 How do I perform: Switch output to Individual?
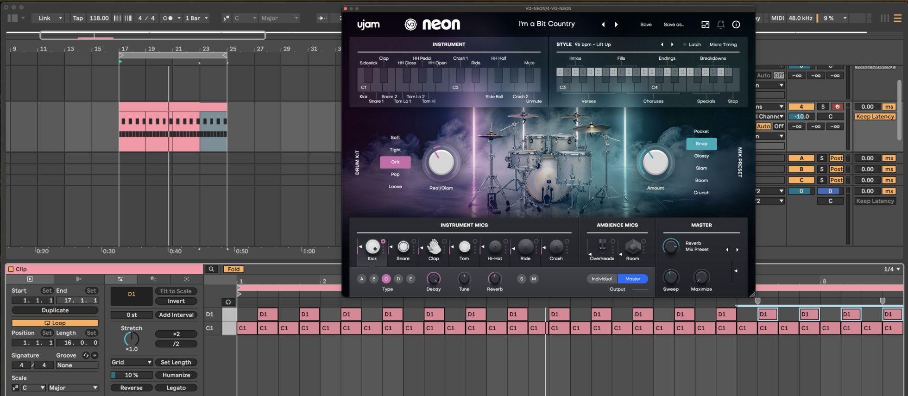point(602,279)
